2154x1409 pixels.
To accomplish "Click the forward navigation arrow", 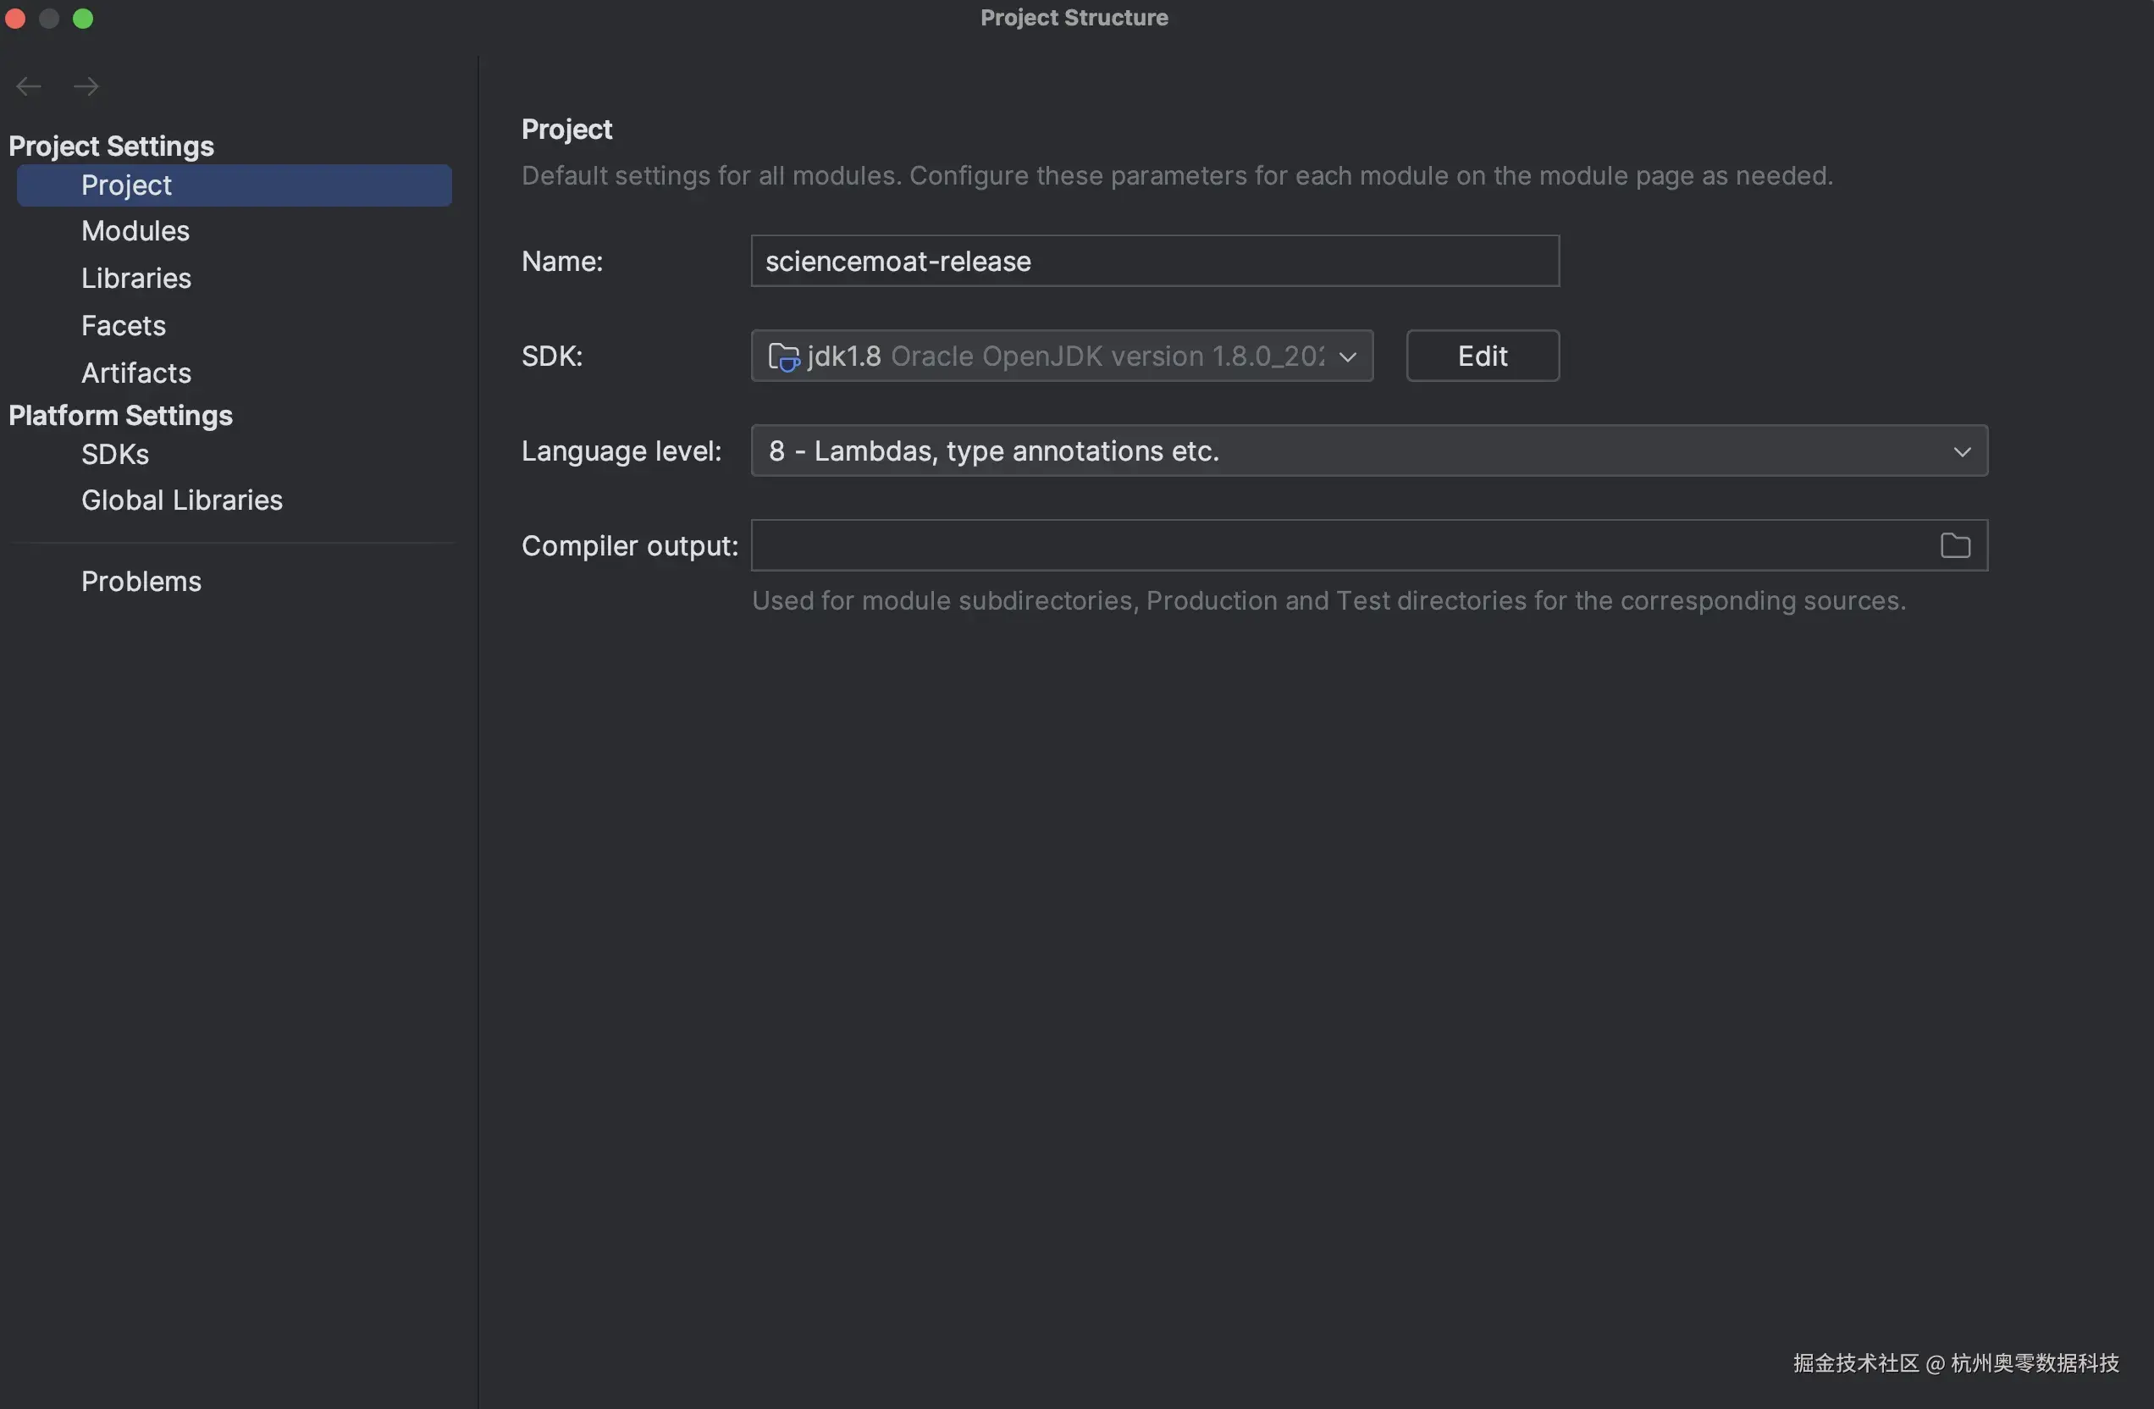I will tap(86, 86).
